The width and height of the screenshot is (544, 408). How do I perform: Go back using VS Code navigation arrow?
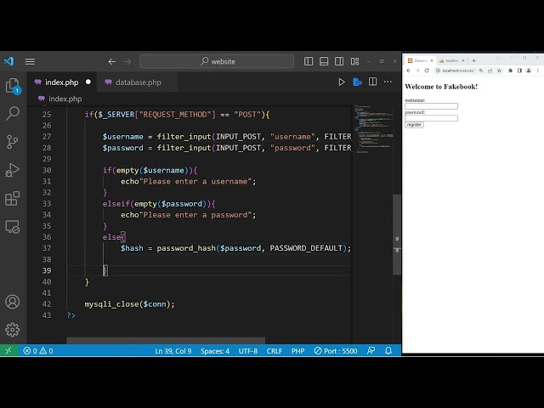[111, 61]
